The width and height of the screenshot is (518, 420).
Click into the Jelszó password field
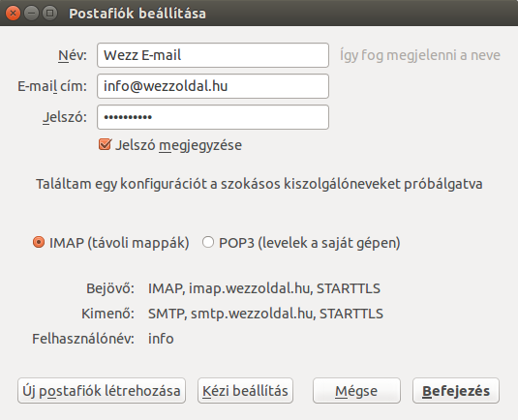pos(213,117)
